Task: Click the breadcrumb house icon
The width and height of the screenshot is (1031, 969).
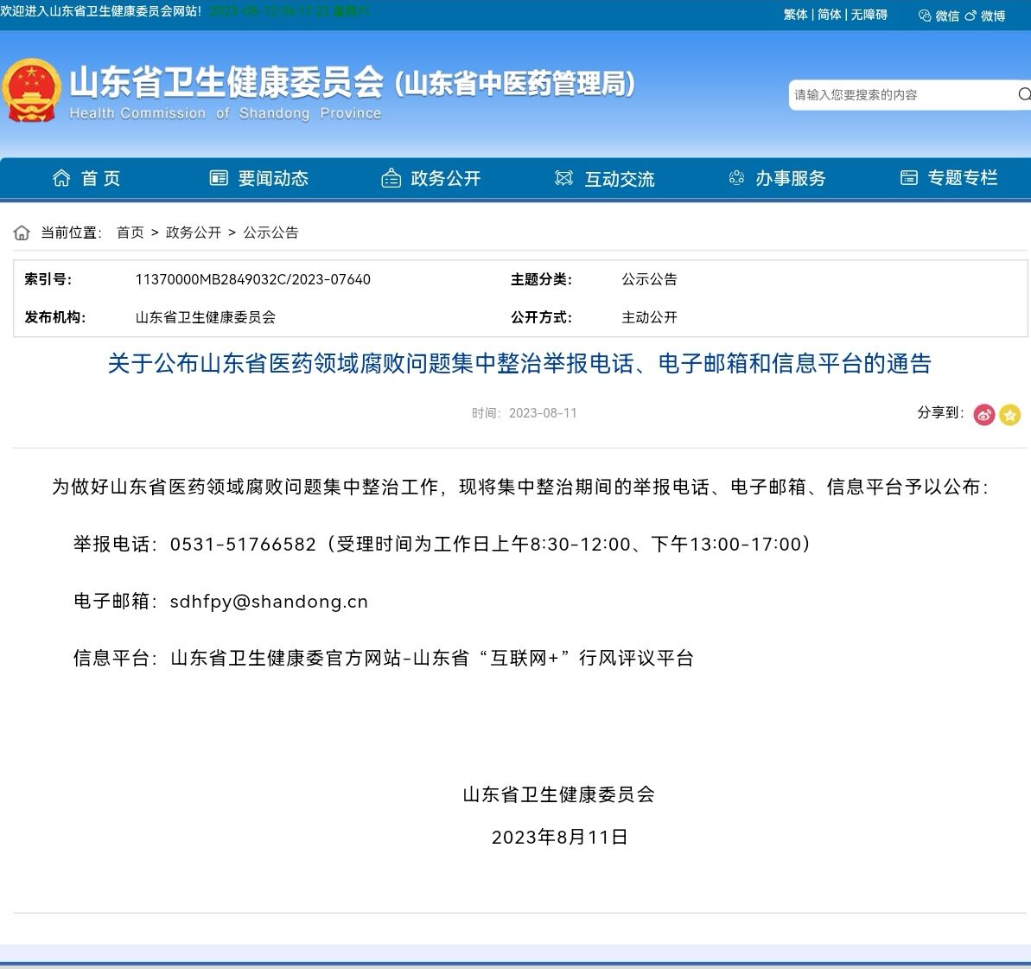Action: 22,233
